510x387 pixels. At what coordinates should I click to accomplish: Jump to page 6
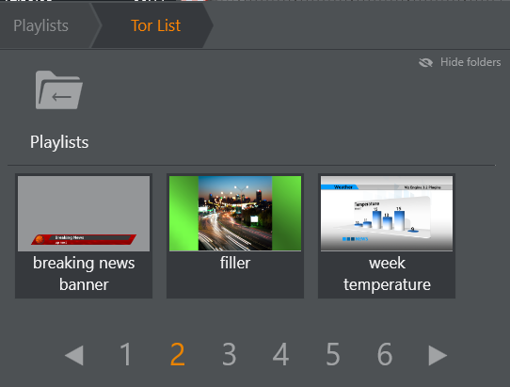pos(385,354)
